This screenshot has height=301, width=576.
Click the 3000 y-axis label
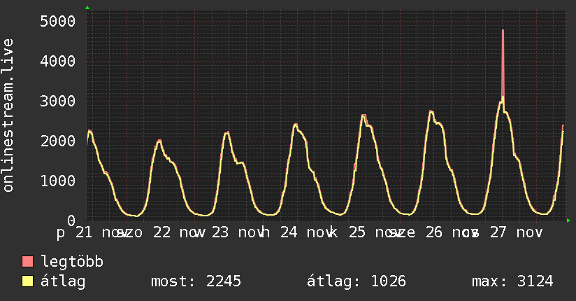pos(58,101)
